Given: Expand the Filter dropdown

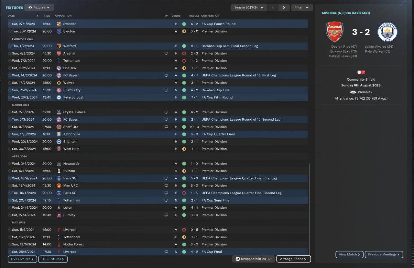Looking at the screenshot, I should tap(301, 7).
